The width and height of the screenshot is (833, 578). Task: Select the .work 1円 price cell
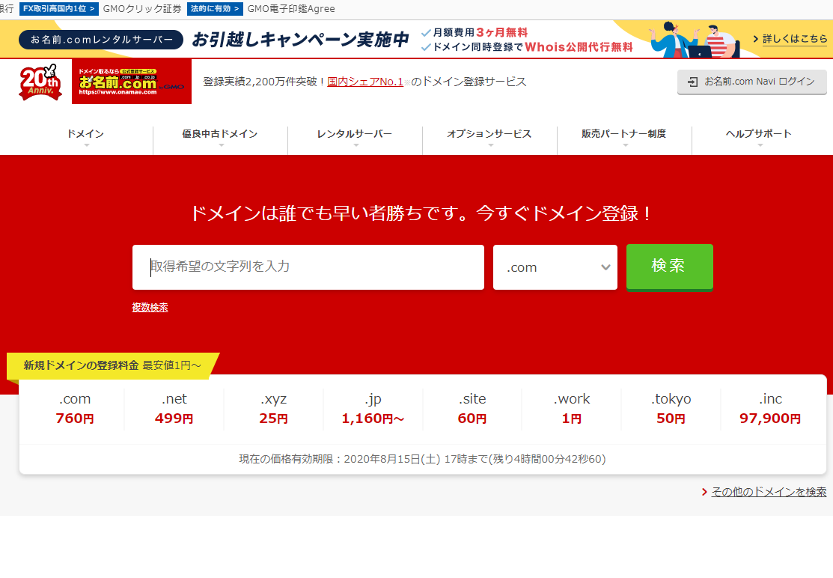(572, 409)
